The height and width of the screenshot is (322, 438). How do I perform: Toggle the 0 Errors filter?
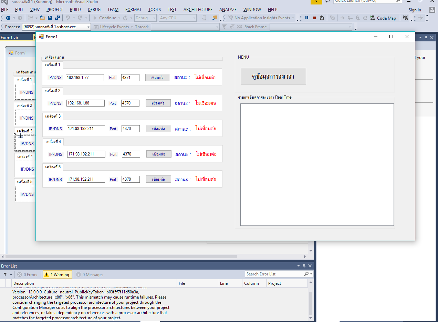click(27, 275)
